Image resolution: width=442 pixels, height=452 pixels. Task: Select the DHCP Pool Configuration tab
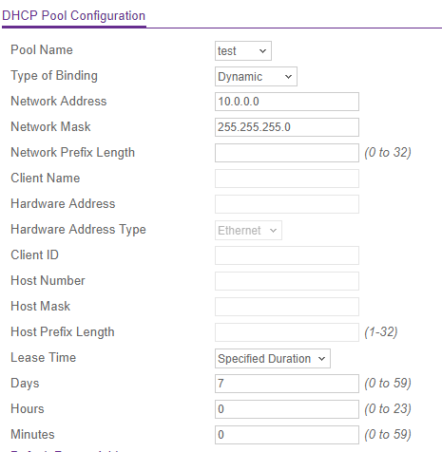(x=73, y=15)
